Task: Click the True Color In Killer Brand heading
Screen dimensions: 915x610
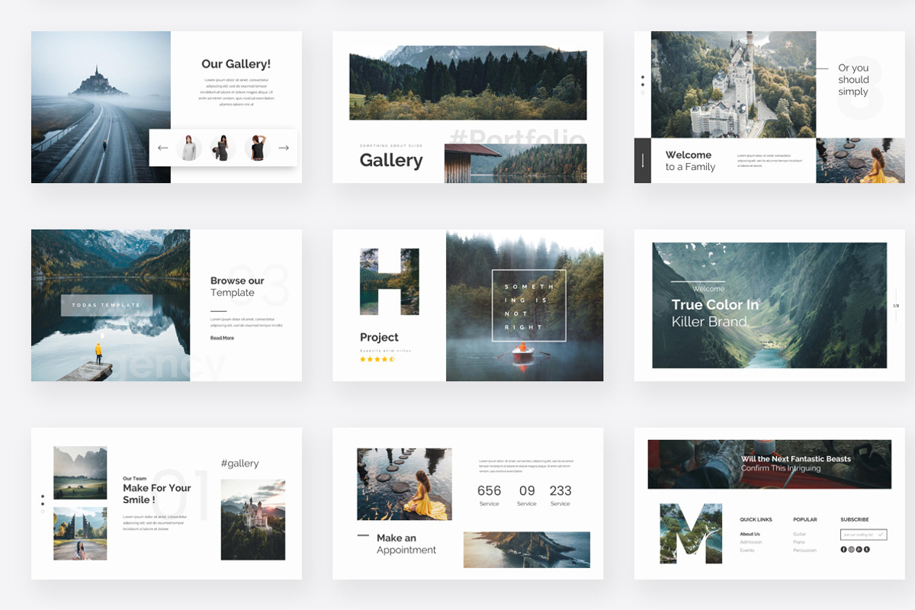Action: point(715,313)
